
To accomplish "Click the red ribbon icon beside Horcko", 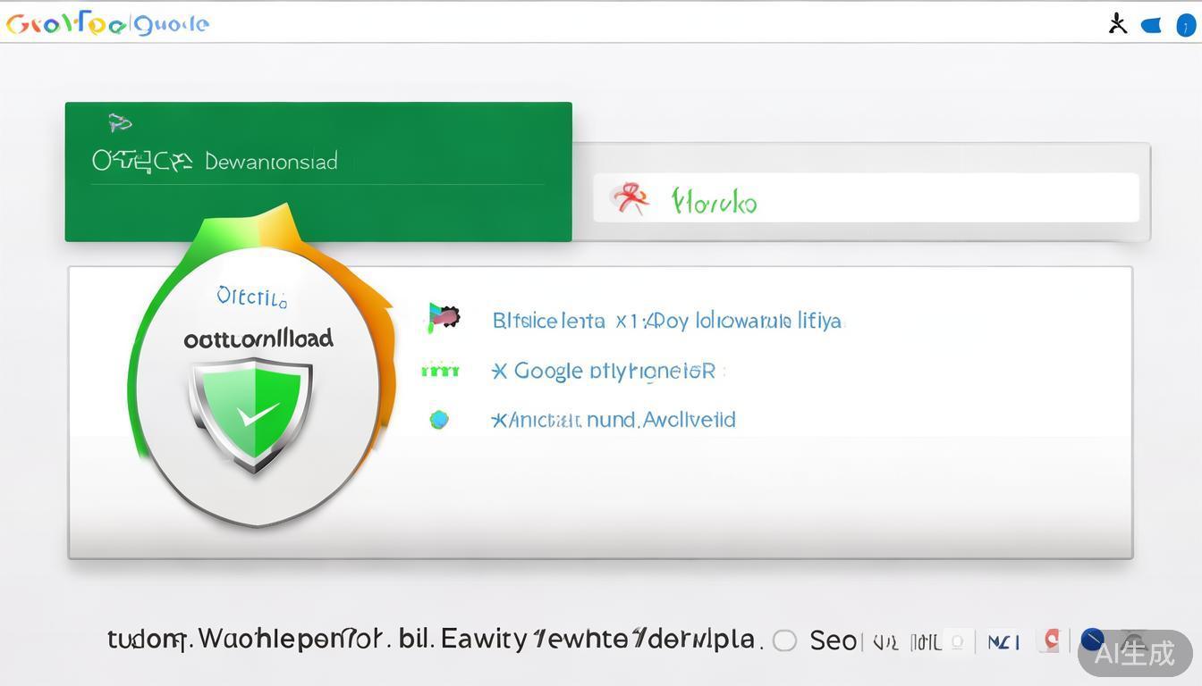I will coord(630,198).
